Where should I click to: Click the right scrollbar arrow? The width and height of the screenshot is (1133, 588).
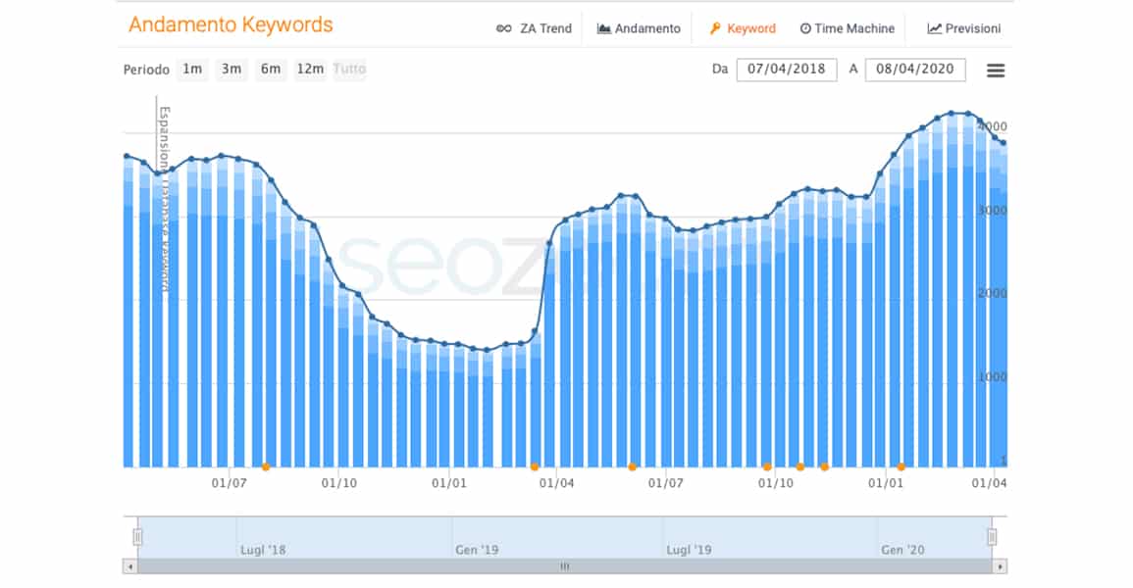(1000, 567)
